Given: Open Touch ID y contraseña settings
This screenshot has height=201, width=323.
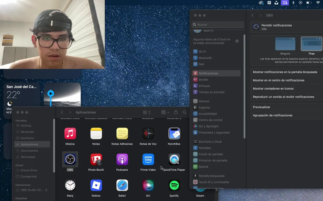Looking at the screenshot, I should tap(216, 182).
